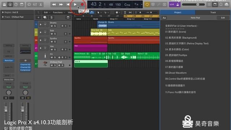Select the Inst 8 region

coord(91,64)
